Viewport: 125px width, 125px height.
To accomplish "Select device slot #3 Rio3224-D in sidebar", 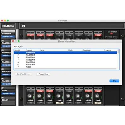I will [x=6, y=53].
